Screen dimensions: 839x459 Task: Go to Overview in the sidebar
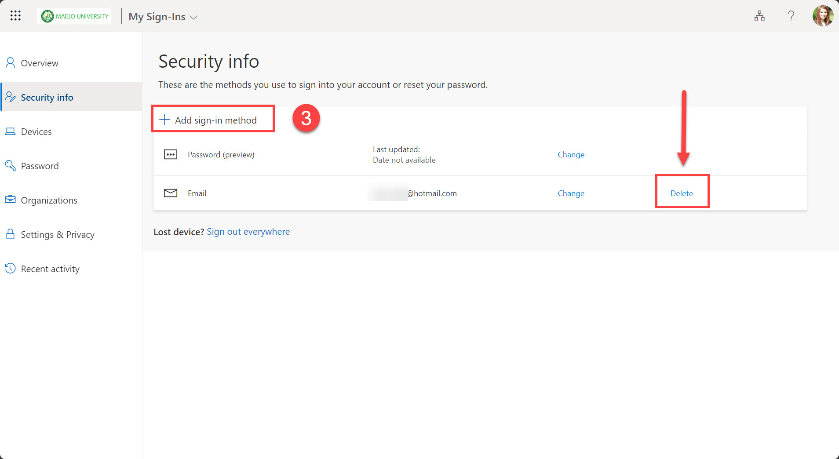click(x=40, y=63)
